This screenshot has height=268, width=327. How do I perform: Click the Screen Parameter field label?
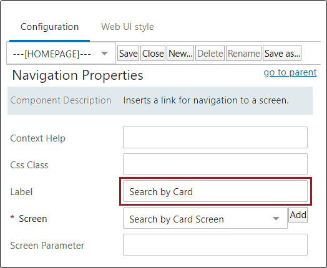[47, 246]
